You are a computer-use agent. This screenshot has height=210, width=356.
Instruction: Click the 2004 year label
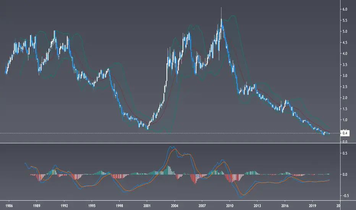point(175,206)
